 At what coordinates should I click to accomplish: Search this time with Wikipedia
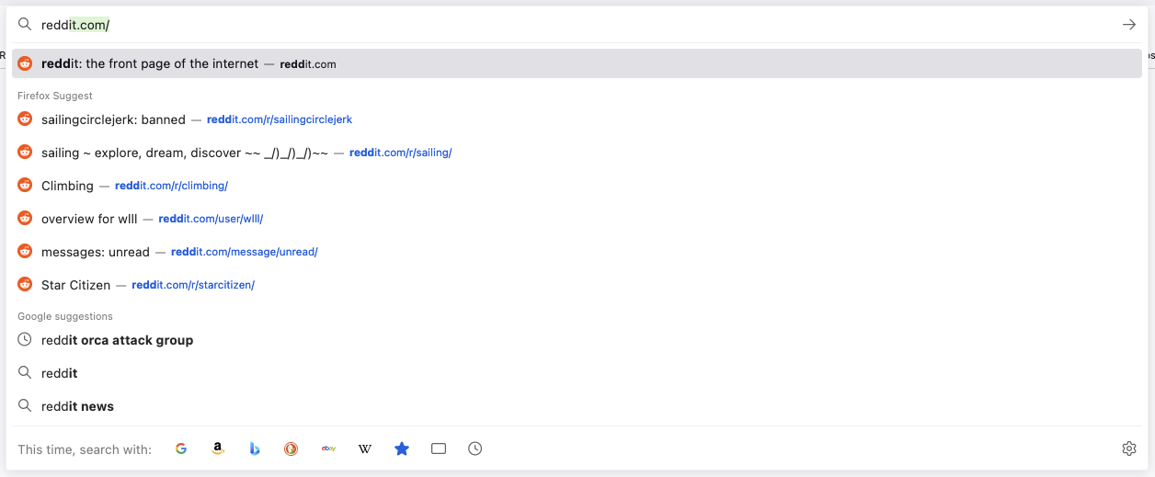pyautogui.click(x=365, y=449)
